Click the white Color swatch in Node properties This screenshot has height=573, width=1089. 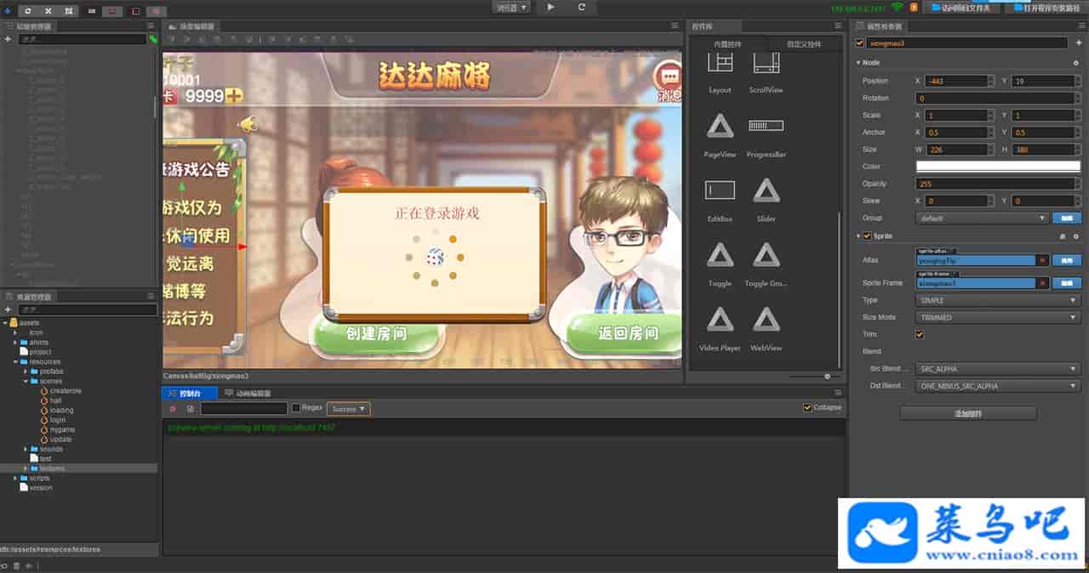997,167
